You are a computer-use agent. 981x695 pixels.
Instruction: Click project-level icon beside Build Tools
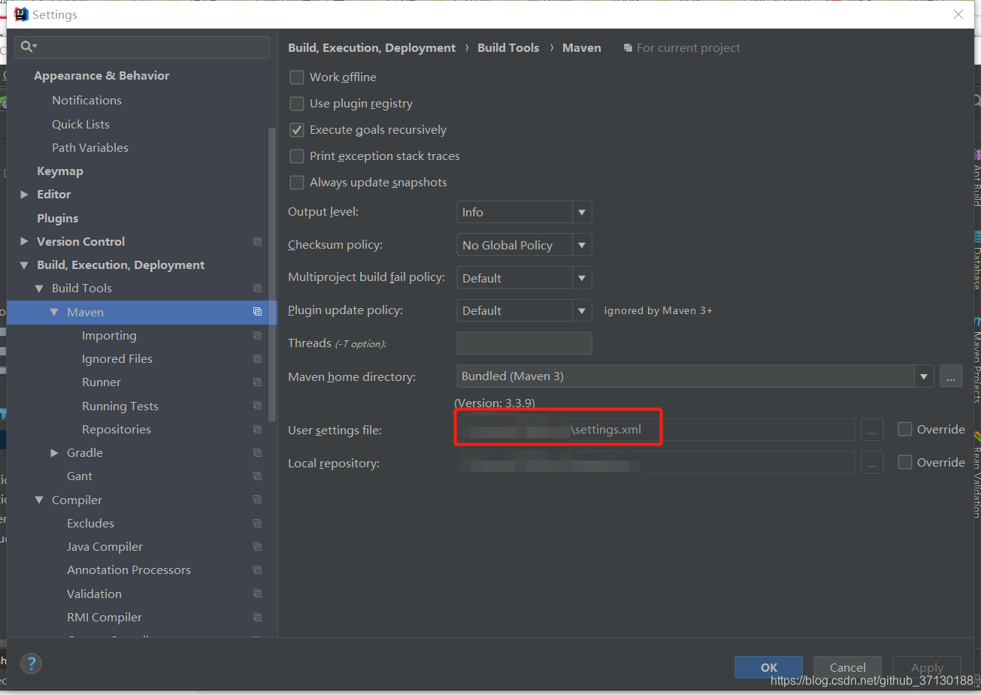click(x=257, y=288)
